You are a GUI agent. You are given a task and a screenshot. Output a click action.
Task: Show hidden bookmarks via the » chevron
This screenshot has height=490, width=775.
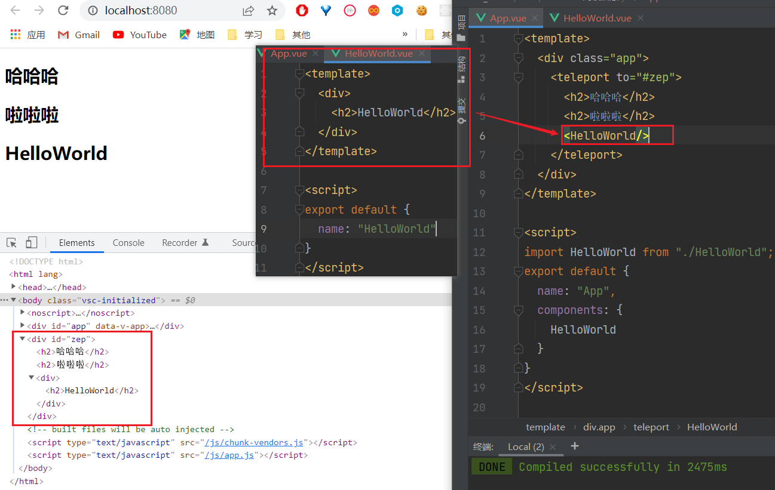pyautogui.click(x=405, y=34)
